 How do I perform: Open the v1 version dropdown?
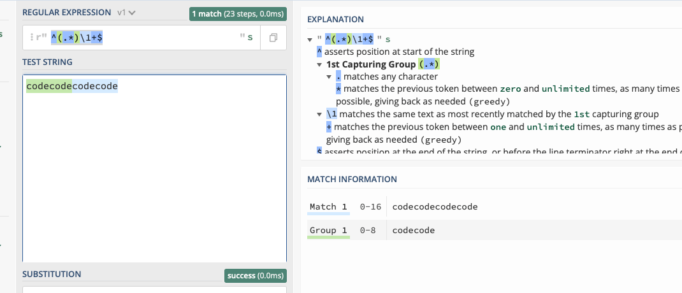(127, 13)
